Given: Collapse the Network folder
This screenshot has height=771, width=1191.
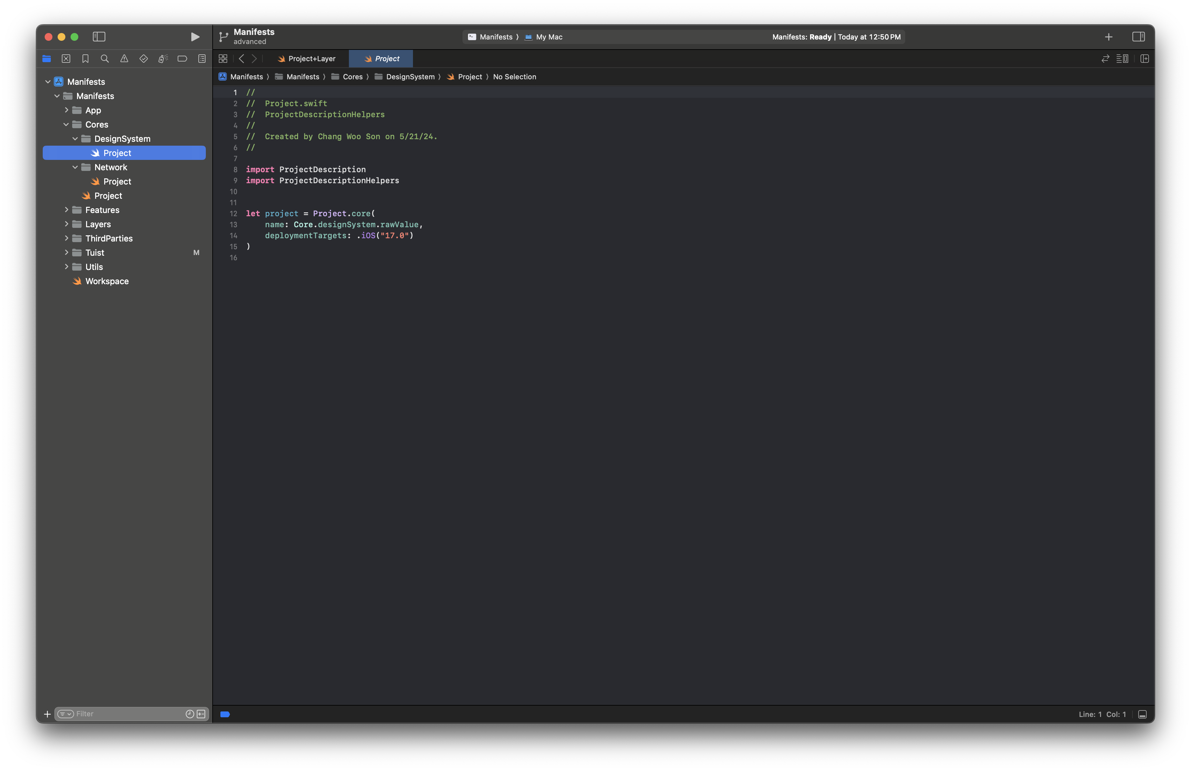Looking at the screenshot, I should click(75, 167).
